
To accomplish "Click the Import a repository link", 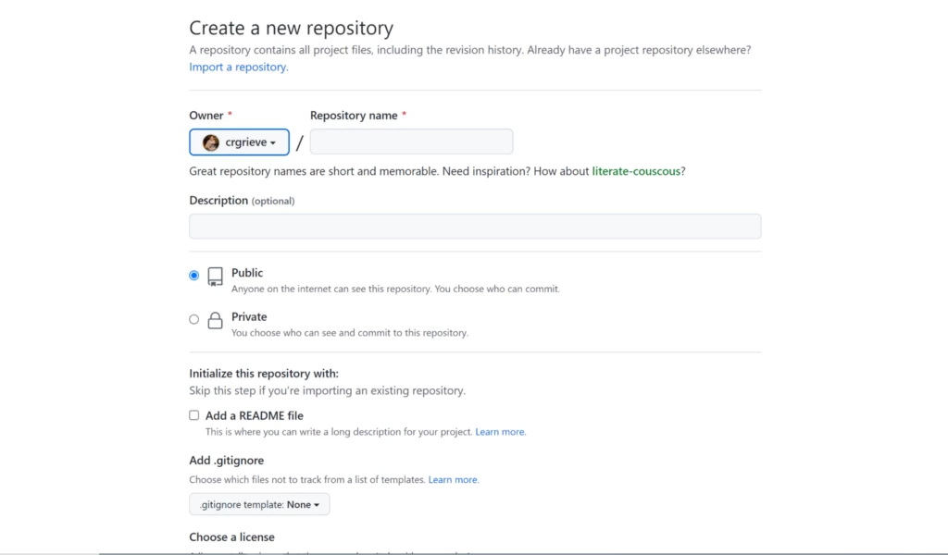I will point(236,67).
